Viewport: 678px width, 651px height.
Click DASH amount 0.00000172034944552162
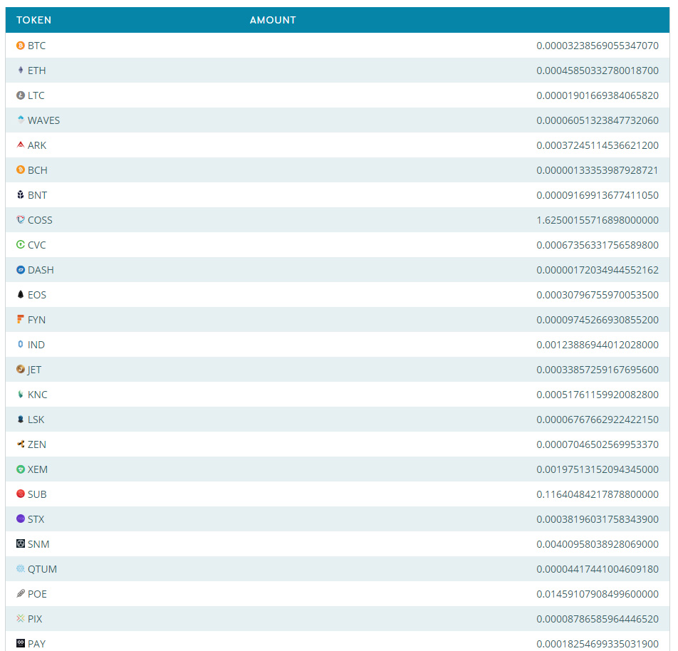(598, 270)
